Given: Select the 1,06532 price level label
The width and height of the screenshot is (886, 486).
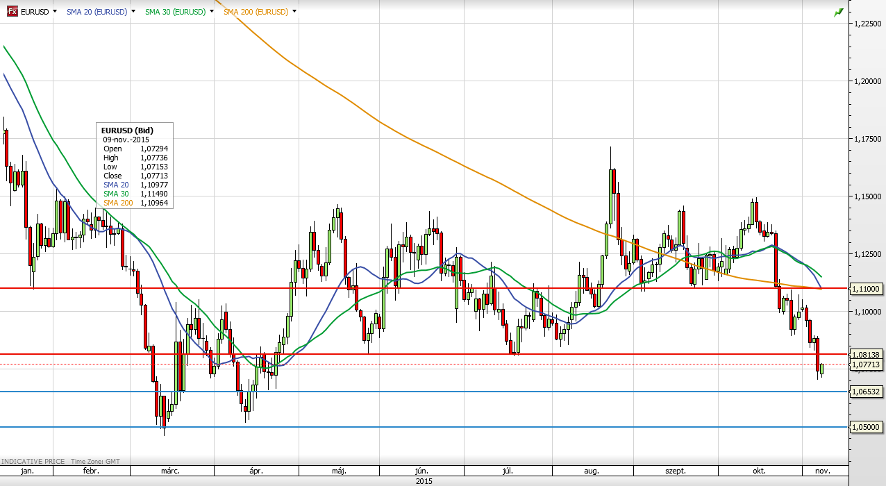Looking at the screenshot, I should (x=866, y=392).
